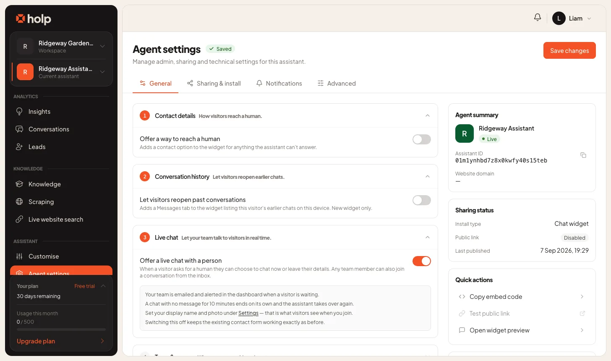The width and height of the screenshot is (611, 361).
Task: Click the holp logo
Action: pyautogui.click(x=34, y=19)
